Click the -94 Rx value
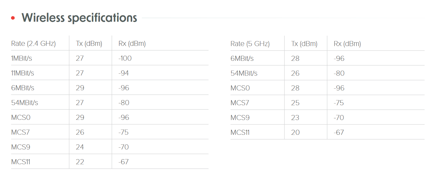 124,73
